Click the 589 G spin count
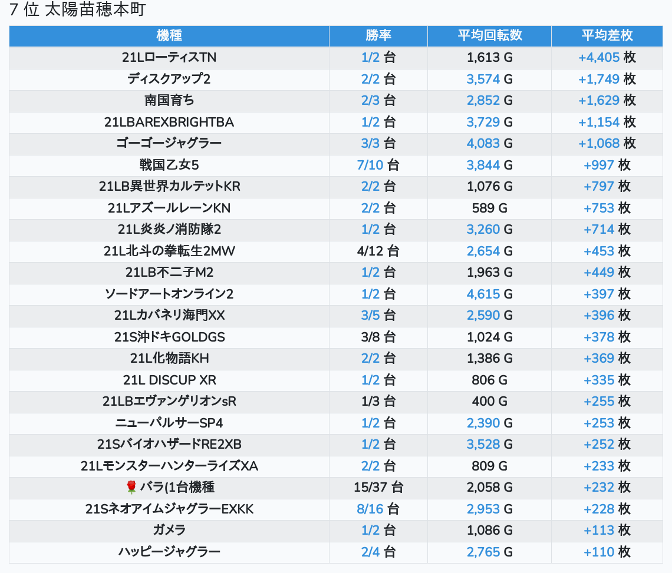This screenshot has width=672, height=573. 489,208
